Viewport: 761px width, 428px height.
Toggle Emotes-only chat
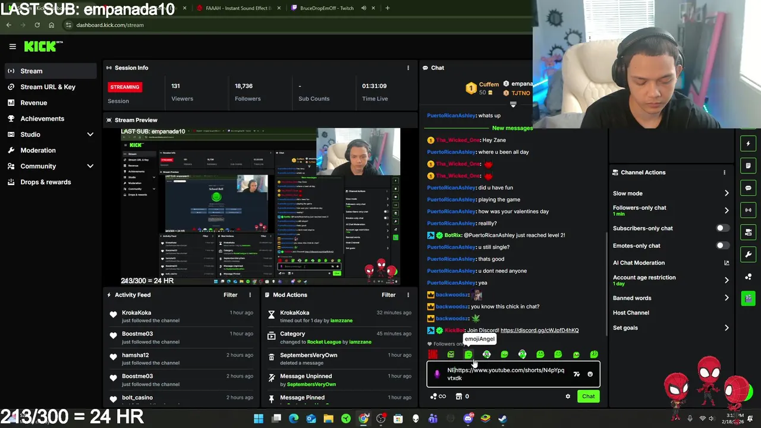[x=722, y=246]
